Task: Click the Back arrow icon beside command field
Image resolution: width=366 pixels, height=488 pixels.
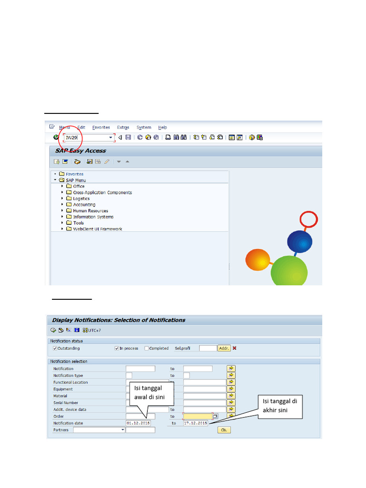Action: click(120, 137)
